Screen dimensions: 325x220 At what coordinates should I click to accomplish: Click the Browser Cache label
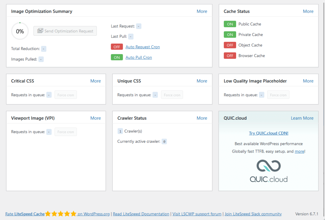[252, 56]
